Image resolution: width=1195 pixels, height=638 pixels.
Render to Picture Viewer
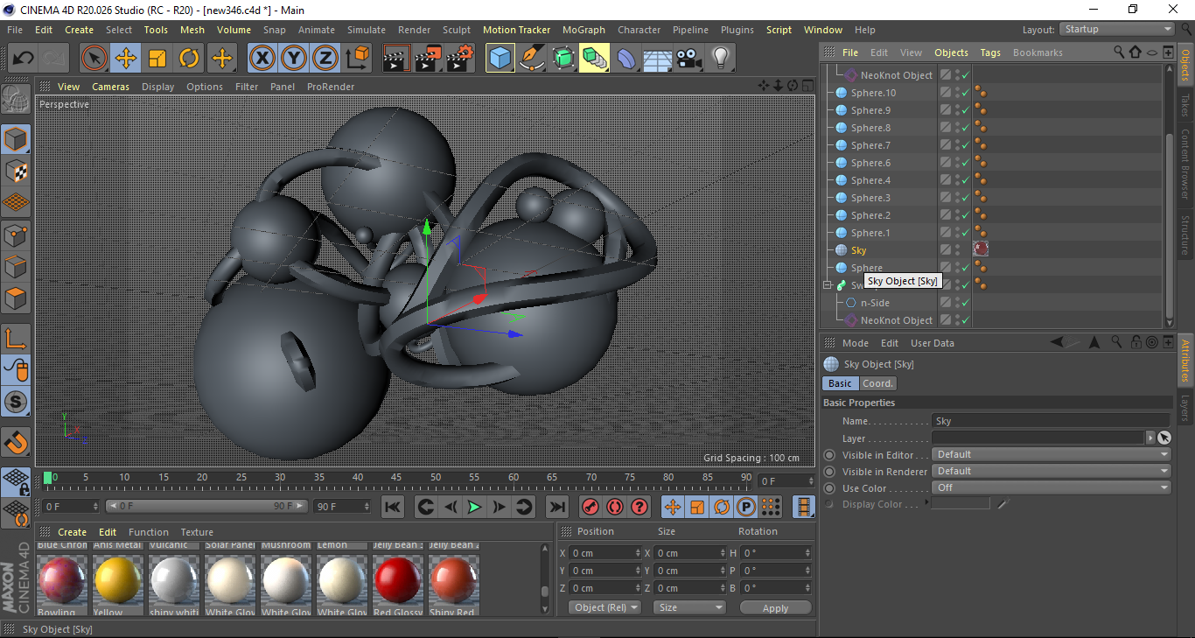tap(428, 59)
